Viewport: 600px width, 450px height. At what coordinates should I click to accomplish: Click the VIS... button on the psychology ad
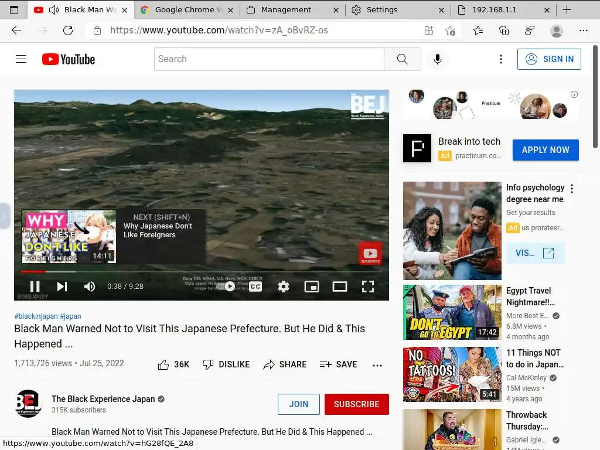pyautogui.click(x=536, y=253)
